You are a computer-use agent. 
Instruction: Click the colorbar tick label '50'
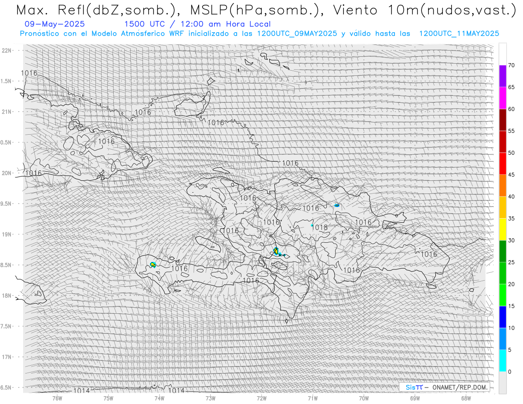click(x=511, y=153)
